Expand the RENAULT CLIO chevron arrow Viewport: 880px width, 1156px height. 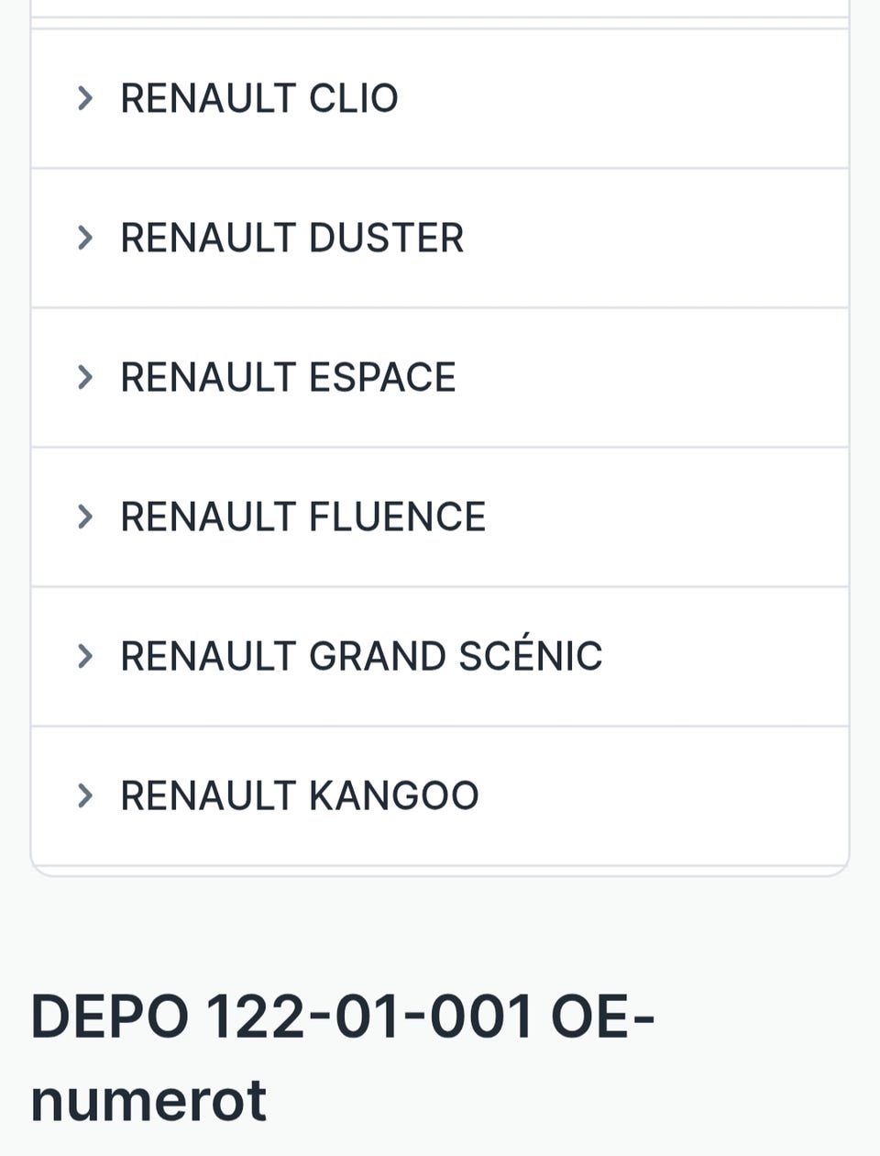tap(85, 98)
